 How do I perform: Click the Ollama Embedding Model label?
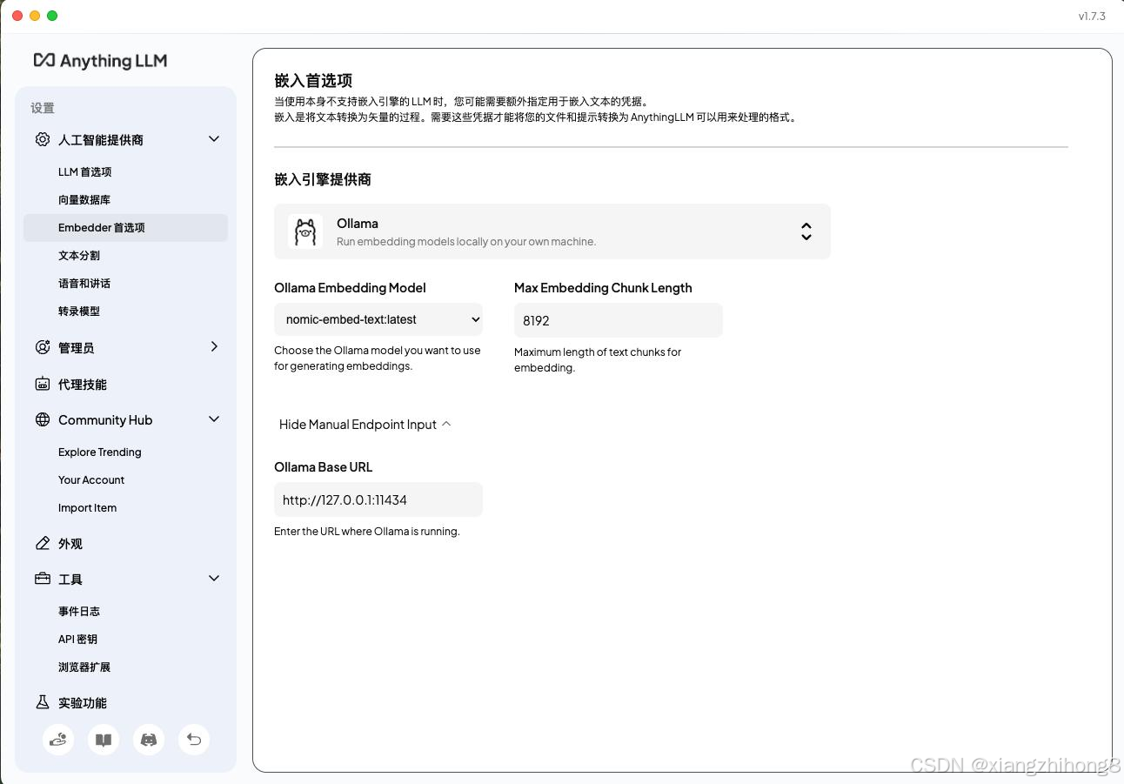pyautogui.click(x=350, y=288)
